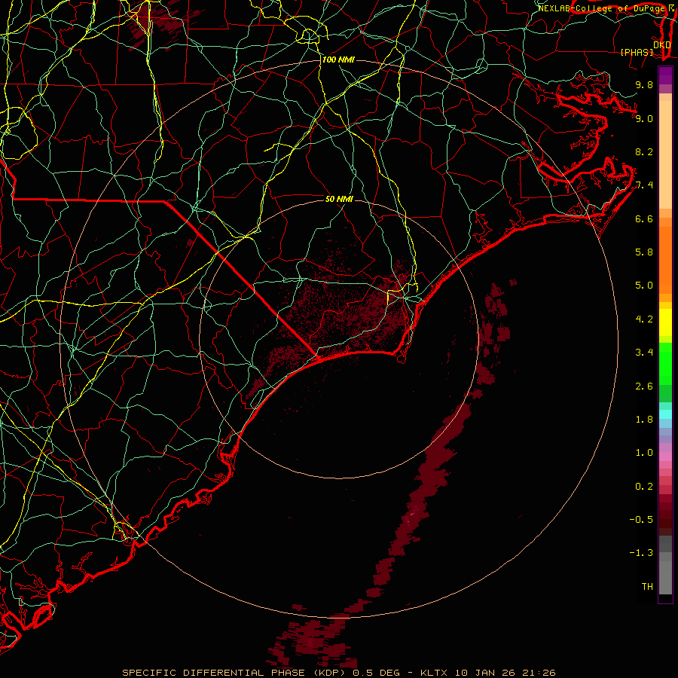The width and height of the screenshot is (678, 678).
Task: Pick the pink band beside 1.0
Action: coord(665,457)
